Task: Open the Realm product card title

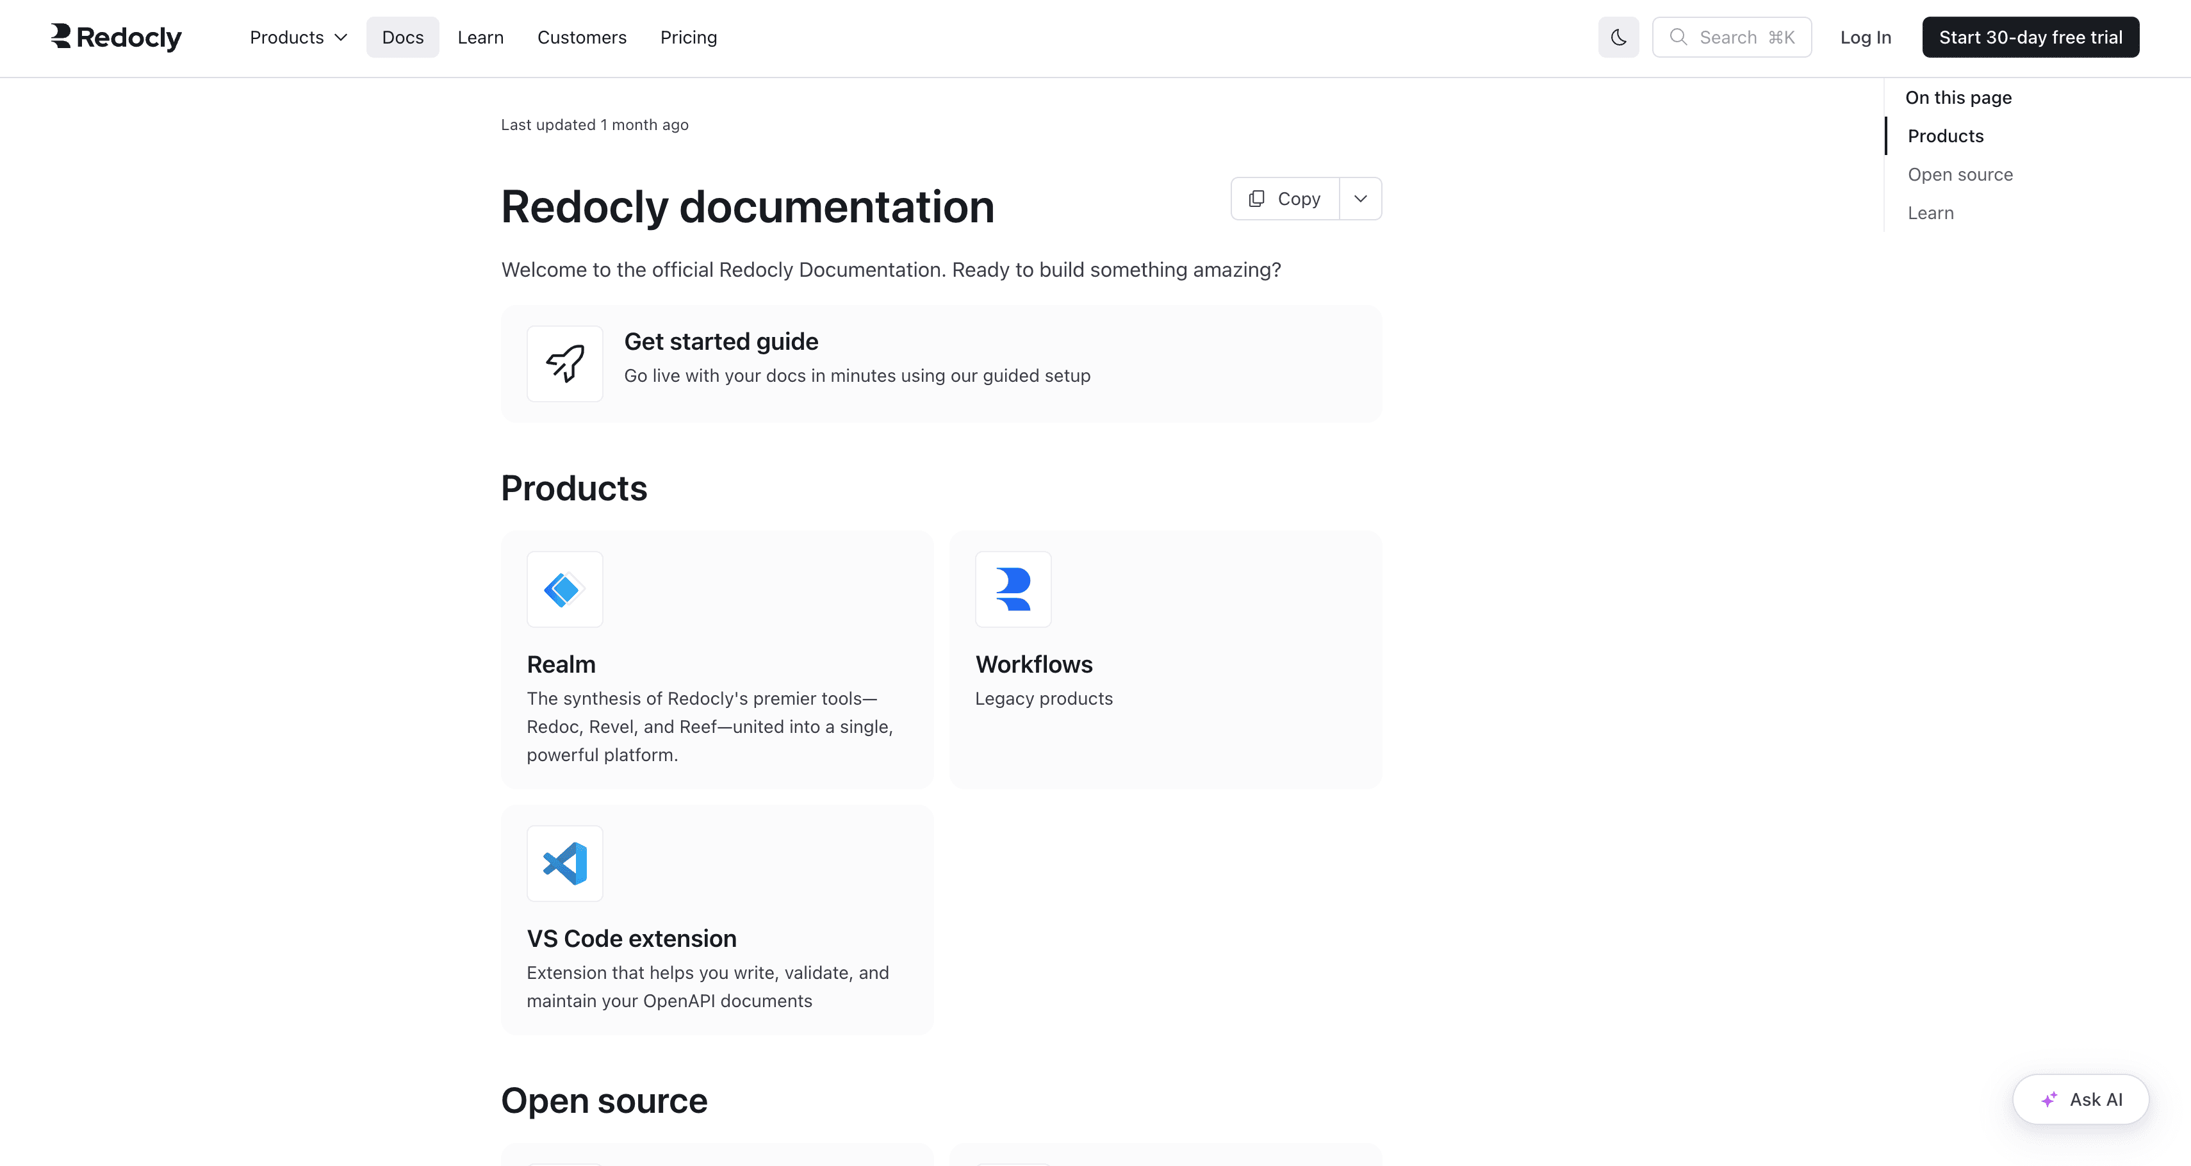Action: tap(561, 664)
